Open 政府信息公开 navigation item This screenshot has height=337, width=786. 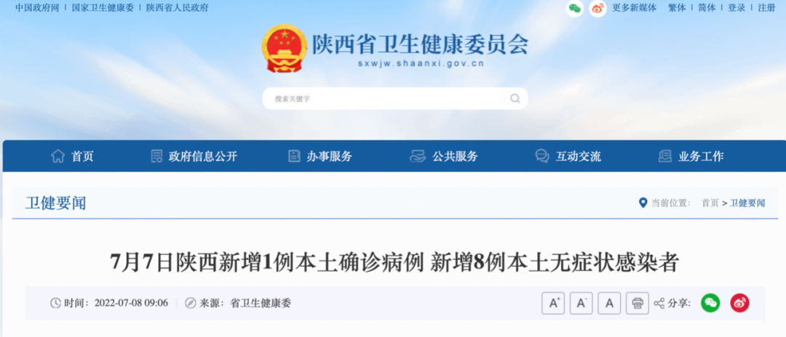(194, 156)
